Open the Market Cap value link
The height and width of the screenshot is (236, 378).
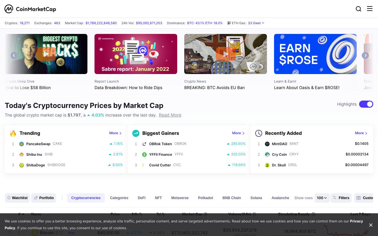[x=101, y=23]
